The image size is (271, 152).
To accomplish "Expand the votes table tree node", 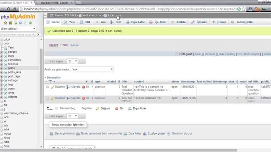I will [1, 93].
